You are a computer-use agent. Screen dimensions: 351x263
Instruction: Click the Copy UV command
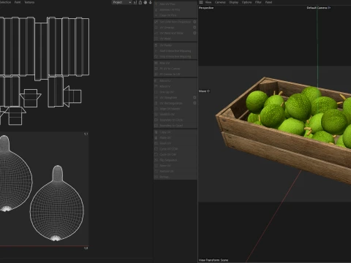(175, 132)
